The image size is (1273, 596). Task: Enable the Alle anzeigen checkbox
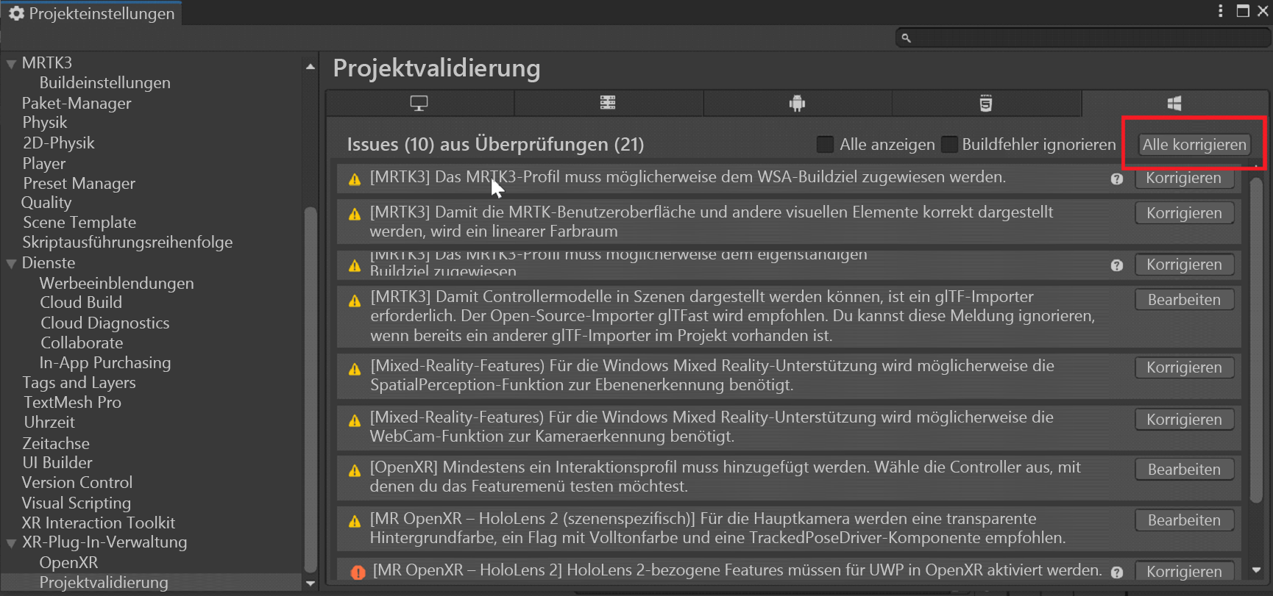pos(826,145)
